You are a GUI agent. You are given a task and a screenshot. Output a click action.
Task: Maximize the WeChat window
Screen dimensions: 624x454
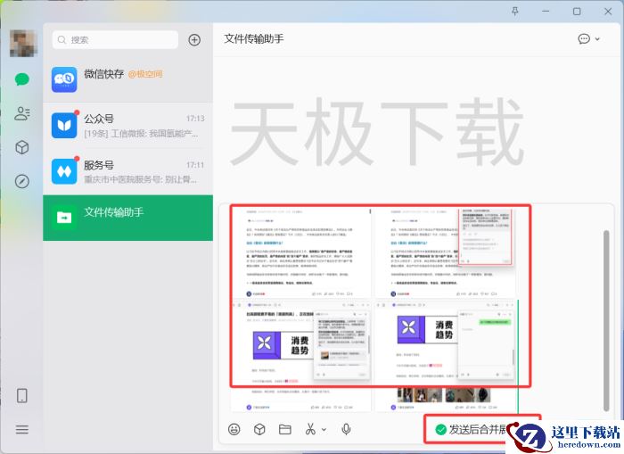(x=577, y=12)
